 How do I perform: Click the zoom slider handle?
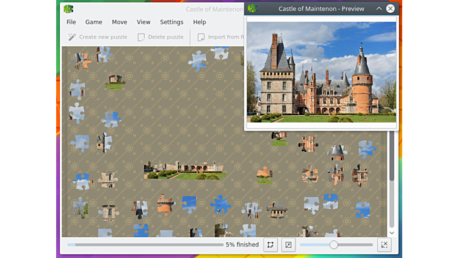(x=333, y=245)
